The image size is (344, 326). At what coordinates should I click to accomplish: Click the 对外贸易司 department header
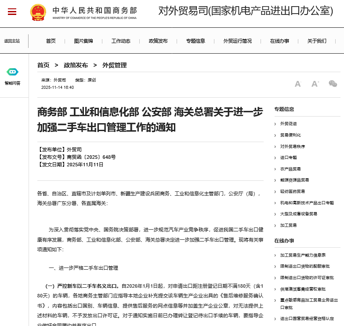(246, 11)
